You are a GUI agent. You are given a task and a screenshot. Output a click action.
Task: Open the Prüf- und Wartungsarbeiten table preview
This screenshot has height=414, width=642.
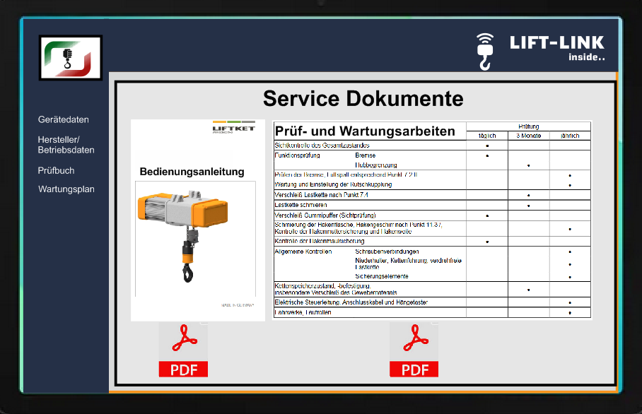(432, 219)
